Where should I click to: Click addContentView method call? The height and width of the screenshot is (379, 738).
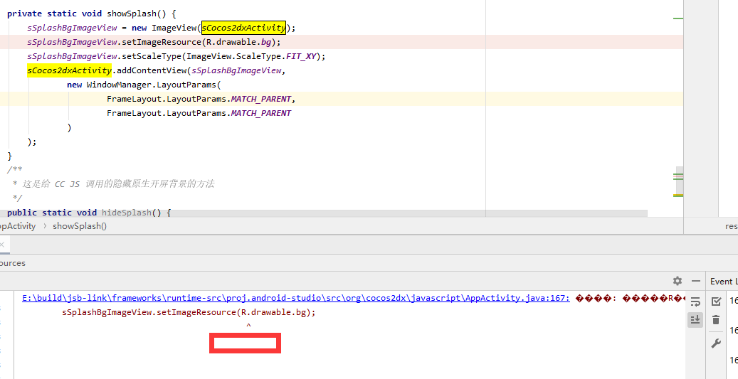pyautogui.click(x=152, y=71)
